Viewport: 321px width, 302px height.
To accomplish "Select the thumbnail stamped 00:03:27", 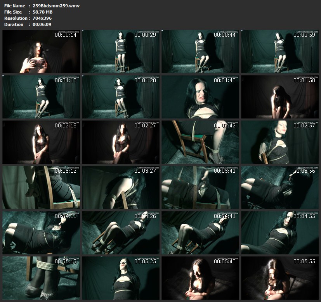I will (121, 187).
